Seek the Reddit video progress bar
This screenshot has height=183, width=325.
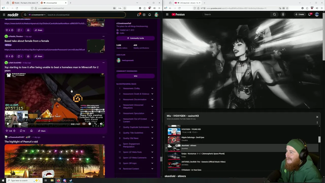41,124
